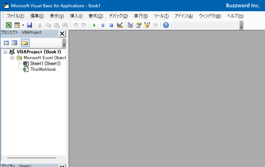Screen dimensions: 265x167
Task: Click the View Microsoft Excel icon
Action: pyautogui.click(x=9, y=25)
